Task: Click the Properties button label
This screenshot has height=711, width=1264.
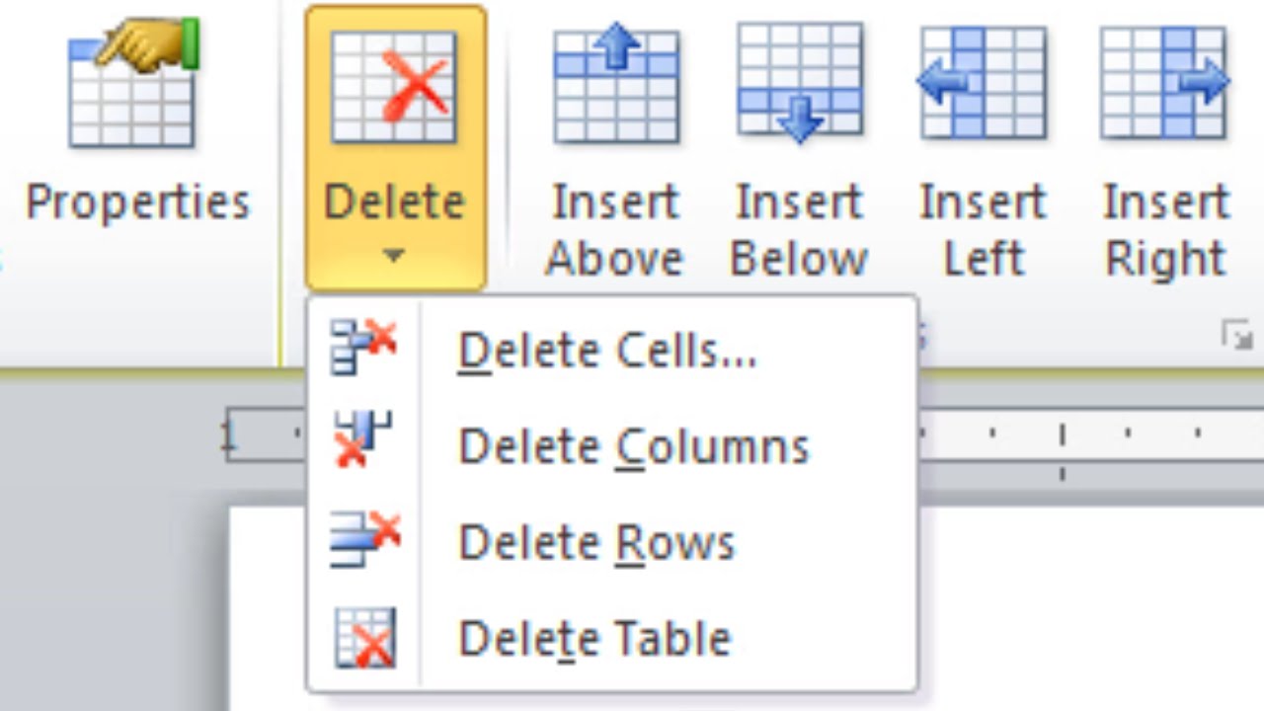Action: point(138,203)
